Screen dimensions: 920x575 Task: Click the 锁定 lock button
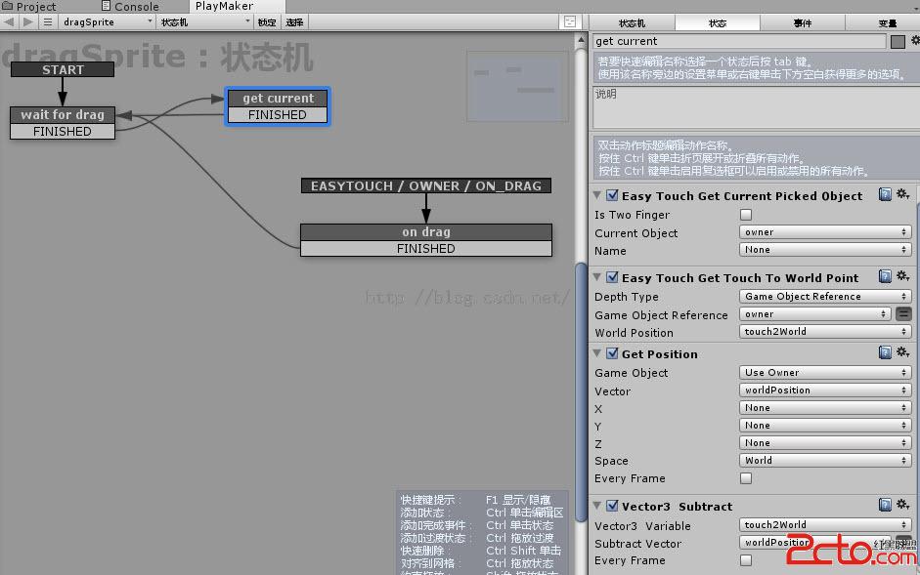point(267,22)
